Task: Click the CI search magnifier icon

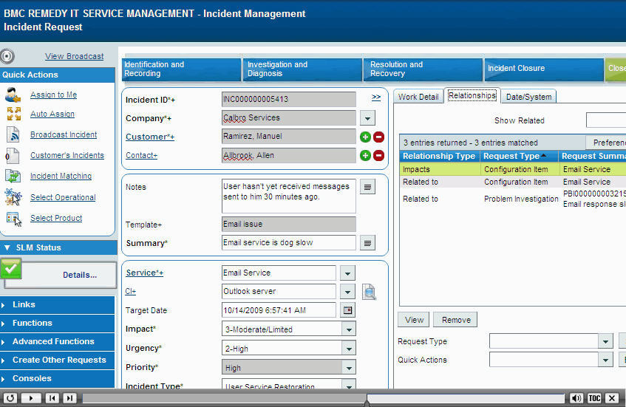Action: coord(369,292)
